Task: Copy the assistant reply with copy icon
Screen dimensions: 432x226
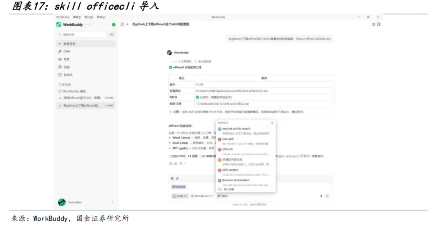Action: click(x=170, y=164)
